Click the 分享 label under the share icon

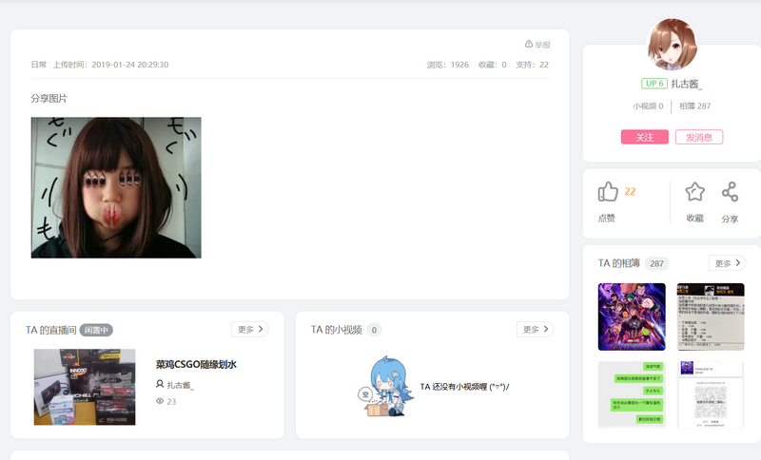pyautogui.click(x=730, y=220)
